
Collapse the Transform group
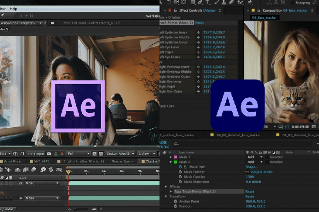[166, 197]
